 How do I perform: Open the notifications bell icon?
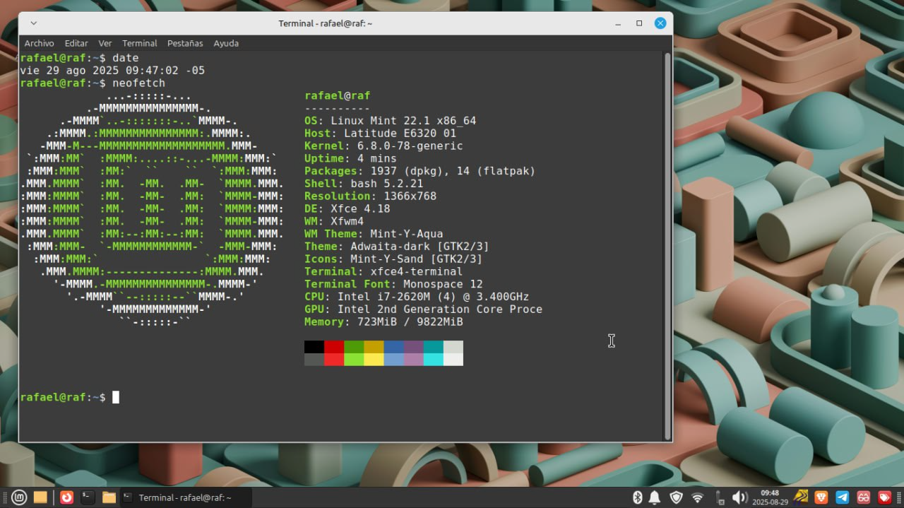(655, 497)
